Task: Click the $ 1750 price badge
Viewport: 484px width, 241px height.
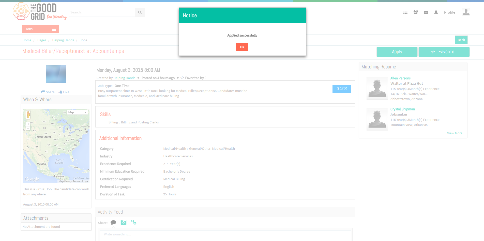Action: [342, 88]
